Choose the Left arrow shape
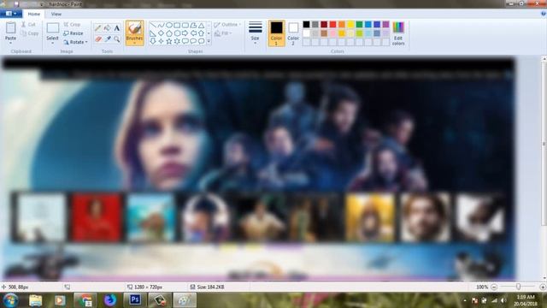Screen dimensions: 547x308 point(193,33)
